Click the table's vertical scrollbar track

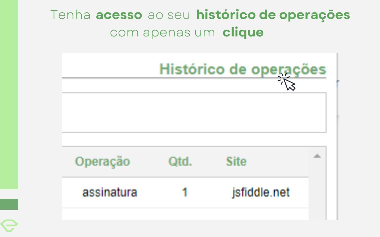(317, 190)
